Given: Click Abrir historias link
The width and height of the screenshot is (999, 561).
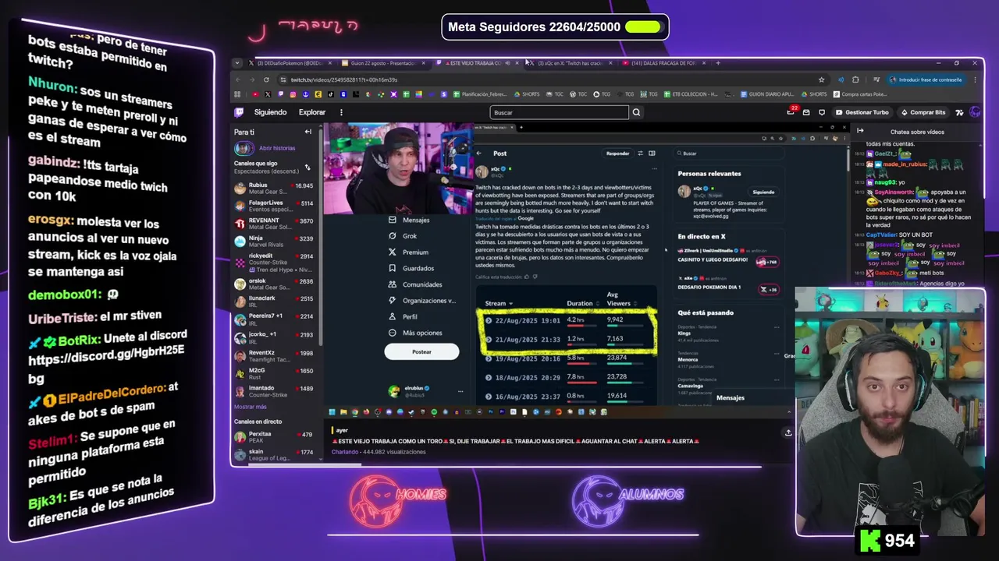Looking at the screenshot, I should point(277,148).
